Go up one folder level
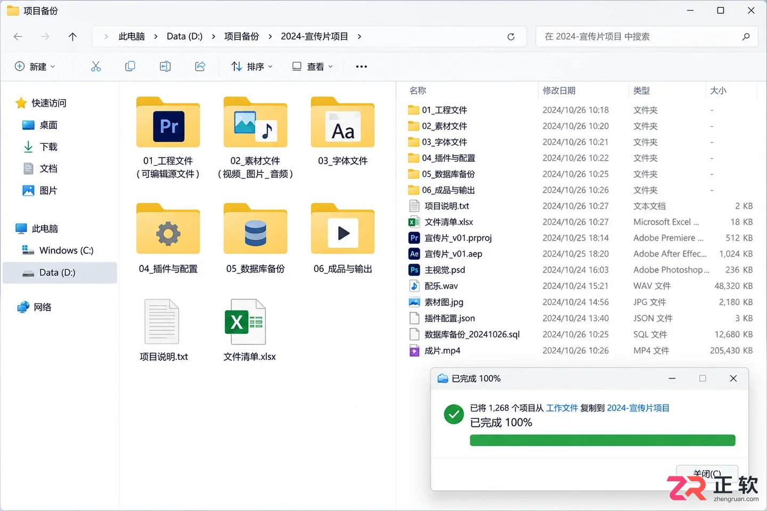Viewport: 767px width, 511px height. pos(73,36)
